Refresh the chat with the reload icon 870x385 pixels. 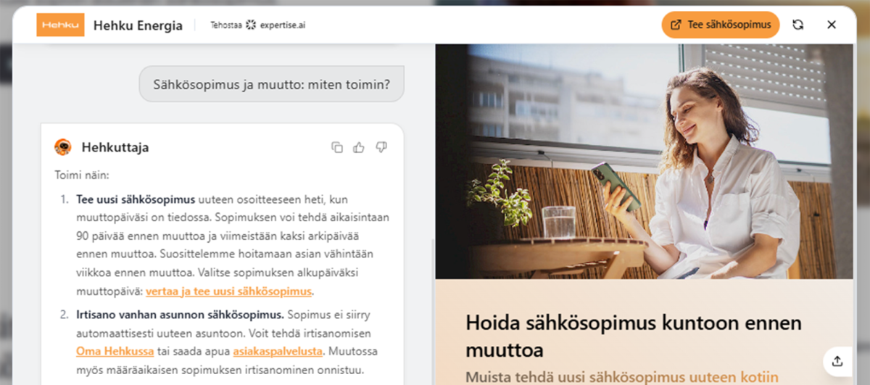point(798,25)
